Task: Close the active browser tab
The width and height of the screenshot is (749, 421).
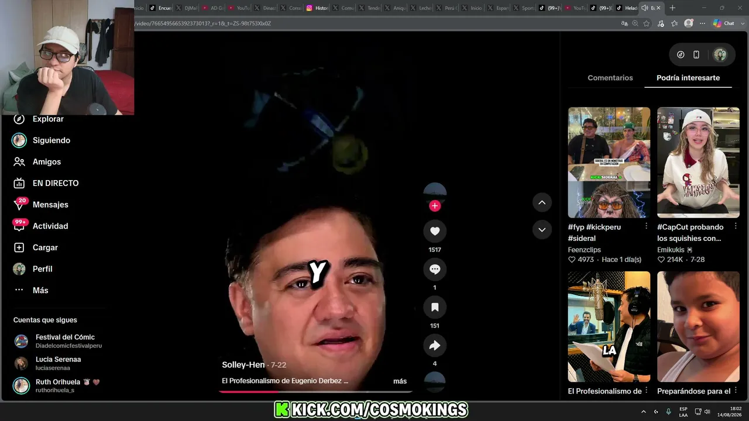Action: pyautogui.click(x=658, y=8)
